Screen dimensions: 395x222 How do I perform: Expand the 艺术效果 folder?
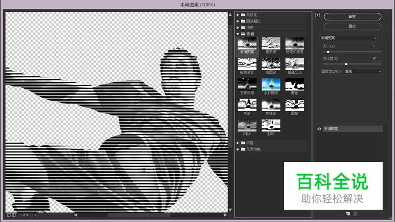point(238,149)
